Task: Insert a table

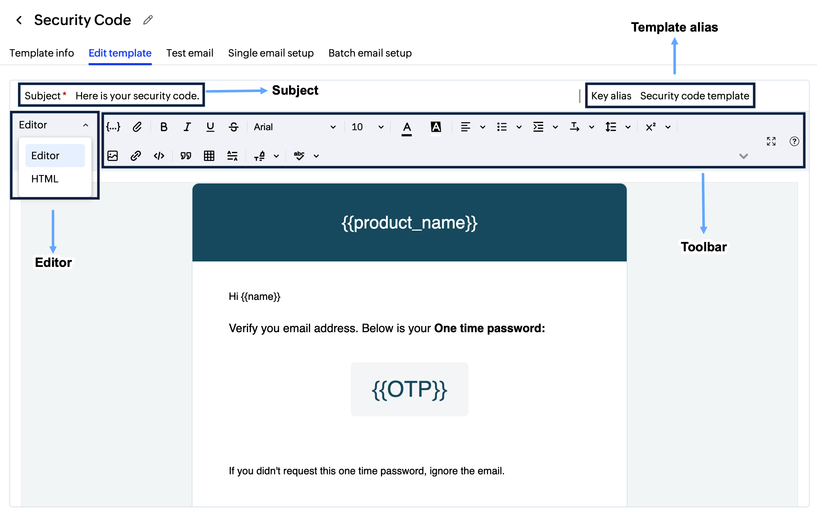Action: 209,156
